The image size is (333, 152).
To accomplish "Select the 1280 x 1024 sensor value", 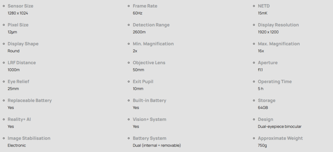I will tap(20, 13).
